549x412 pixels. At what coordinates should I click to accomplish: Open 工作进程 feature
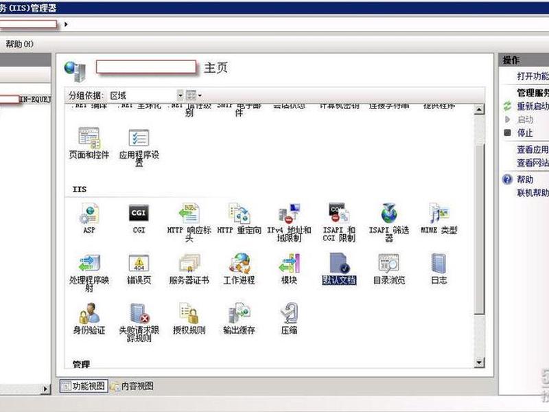click(x=239, y=269)
